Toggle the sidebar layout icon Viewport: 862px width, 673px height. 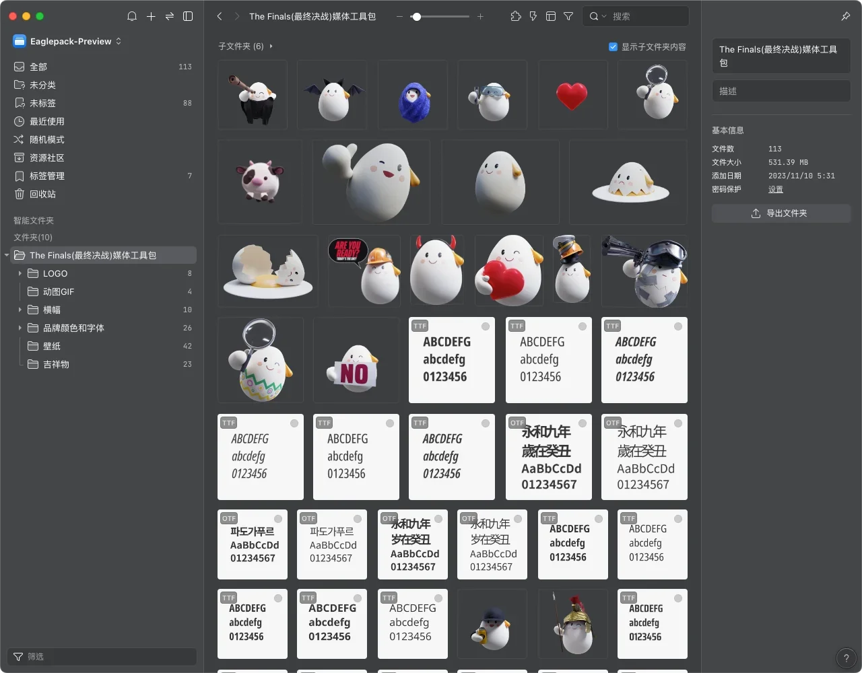point(188,16)
